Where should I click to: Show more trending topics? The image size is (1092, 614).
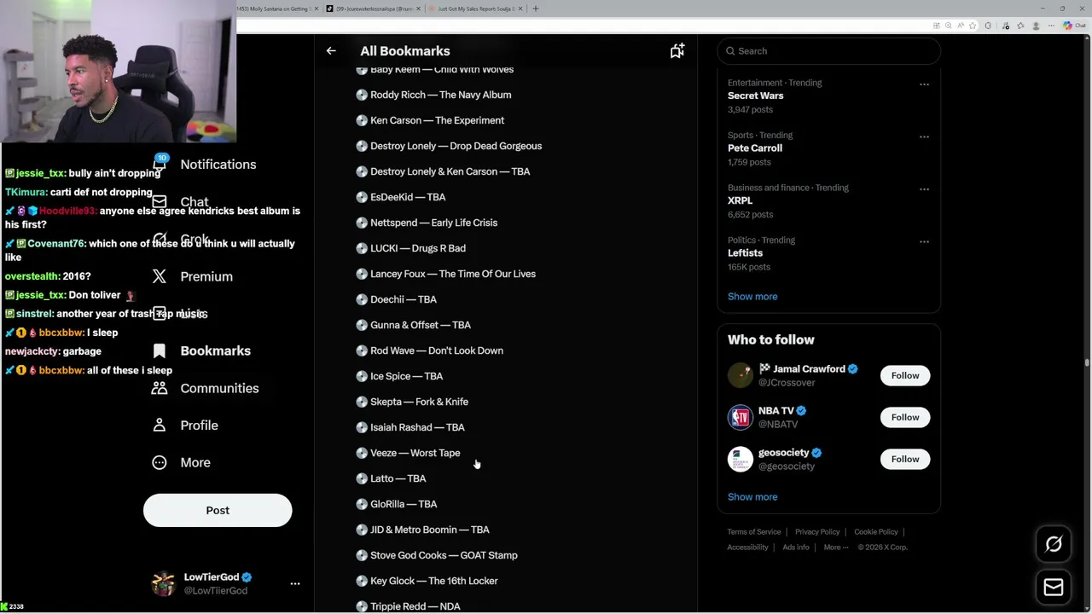tap(752, 297)
